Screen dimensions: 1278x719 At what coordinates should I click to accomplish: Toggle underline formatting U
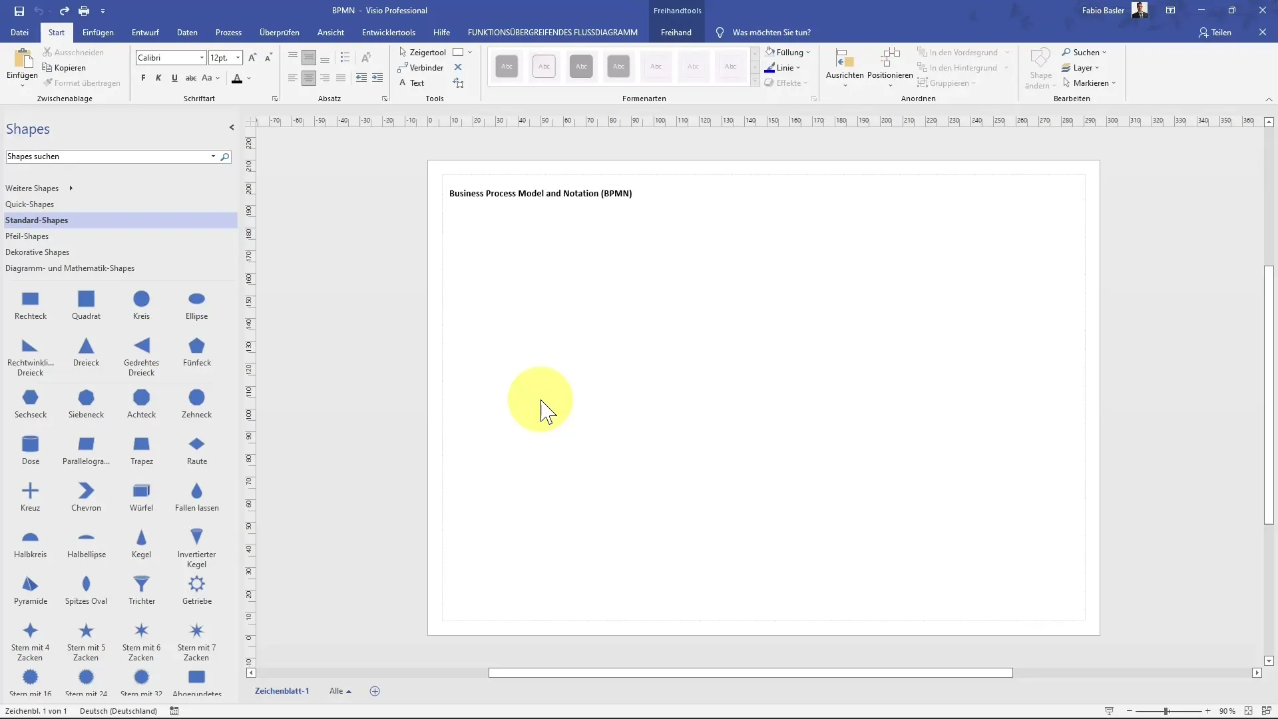point(174,78)
